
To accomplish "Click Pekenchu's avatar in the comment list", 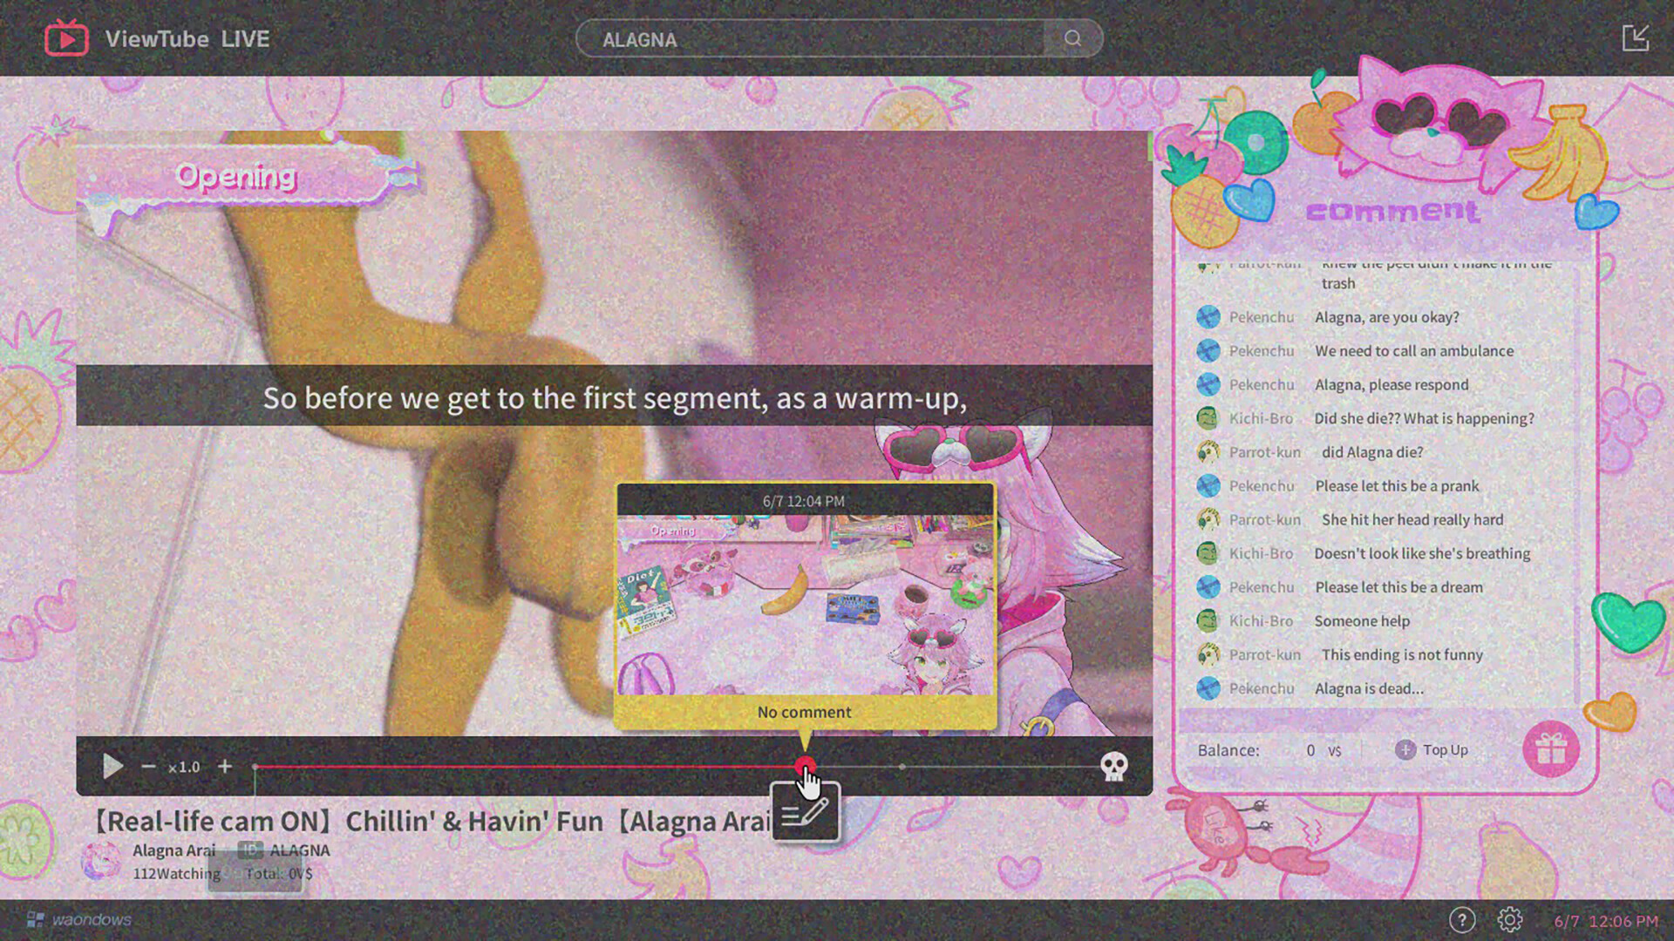I will coord(1208,317).
